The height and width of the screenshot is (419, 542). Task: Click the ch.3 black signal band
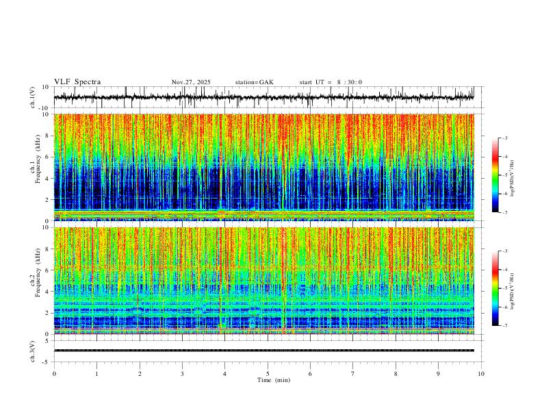pyautogui.click(x=263, y=351)
